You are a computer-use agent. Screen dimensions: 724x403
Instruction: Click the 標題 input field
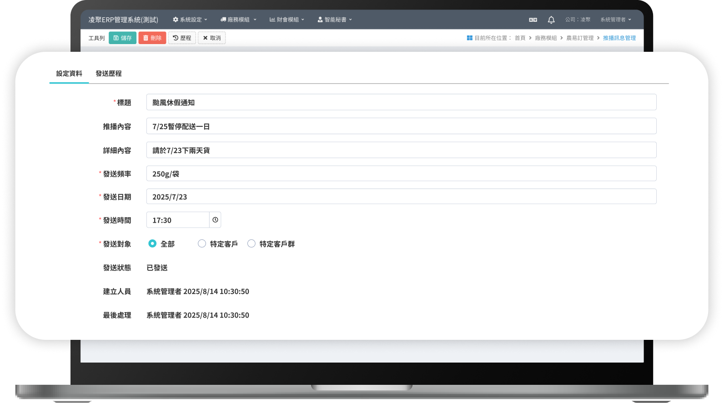point(401,102)
